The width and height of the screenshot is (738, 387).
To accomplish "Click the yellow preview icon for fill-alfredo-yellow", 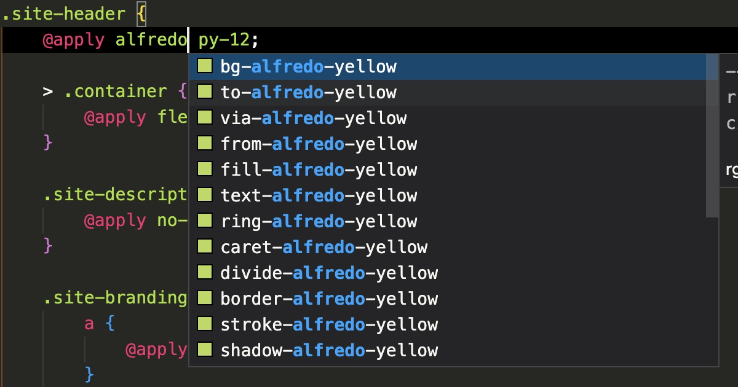I will pos(205,169).
